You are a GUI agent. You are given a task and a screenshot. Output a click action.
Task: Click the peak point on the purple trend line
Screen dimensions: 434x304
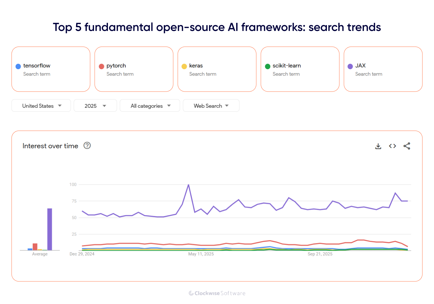(189, 184)
